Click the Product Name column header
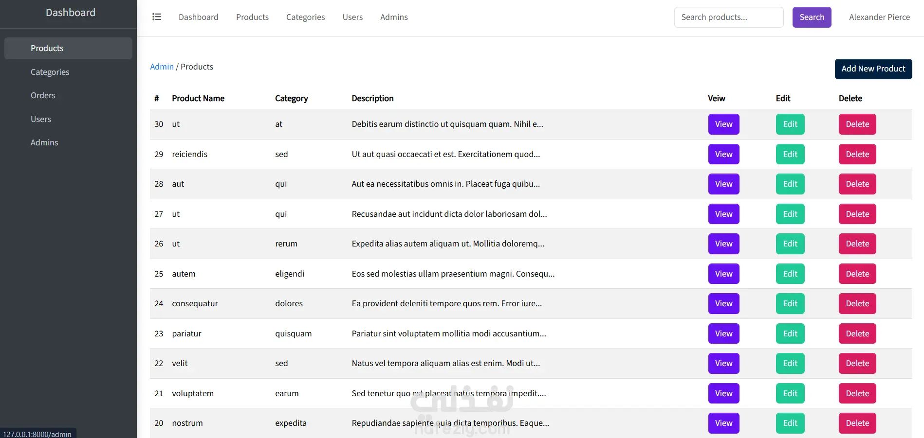Viewport: 924px width, 438px height. coord(198,98)
